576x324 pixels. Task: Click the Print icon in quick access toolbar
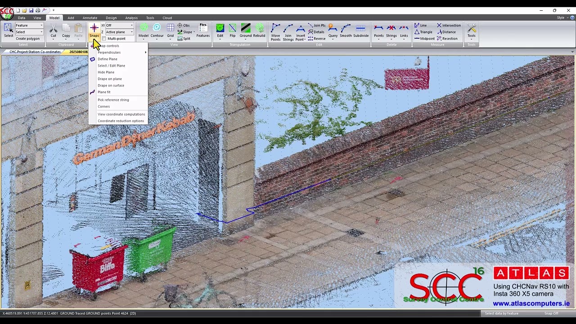38,10
